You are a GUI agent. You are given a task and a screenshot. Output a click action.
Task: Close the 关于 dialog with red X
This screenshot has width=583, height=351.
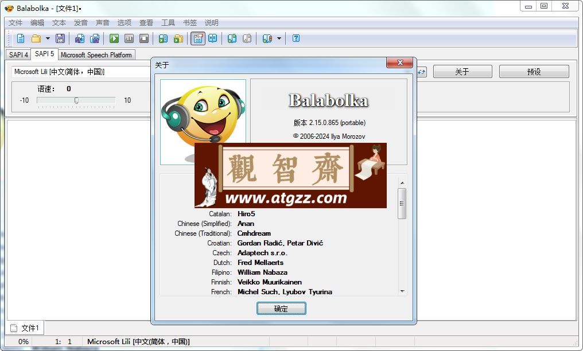pos(400,63)
